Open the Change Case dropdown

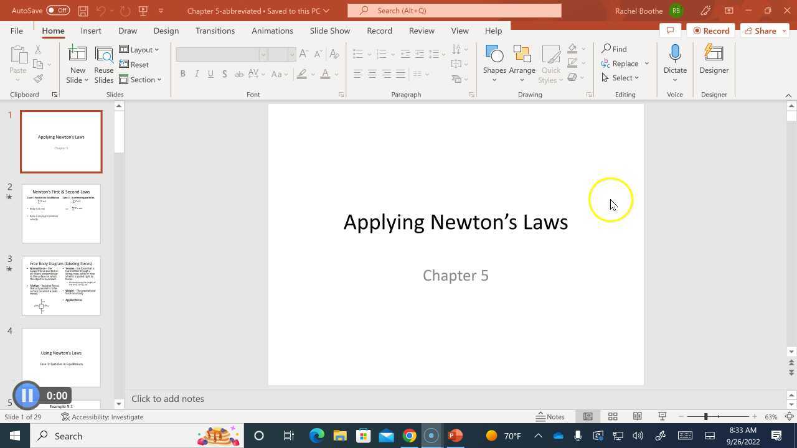pyautogui.click(x=278, y=74)
